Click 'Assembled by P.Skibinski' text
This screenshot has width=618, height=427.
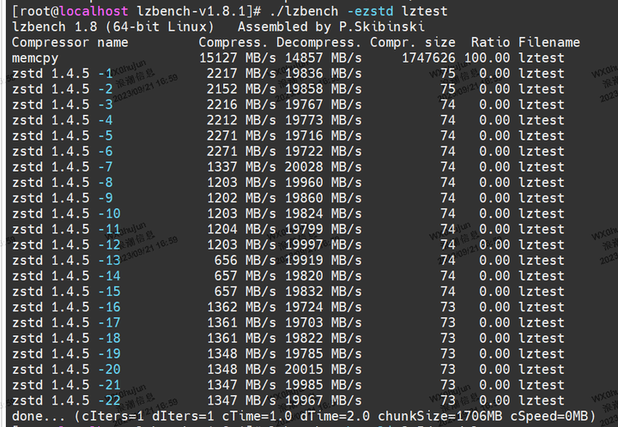(x=331, y=27)
